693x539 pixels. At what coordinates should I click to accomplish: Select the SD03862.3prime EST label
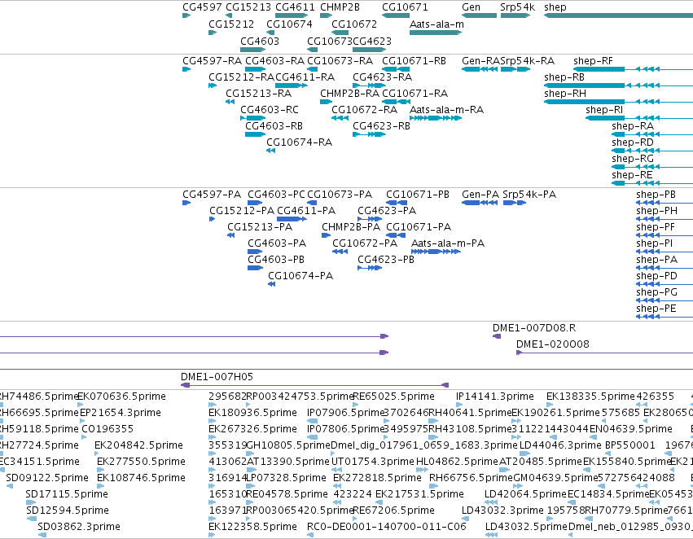(79, 527)
